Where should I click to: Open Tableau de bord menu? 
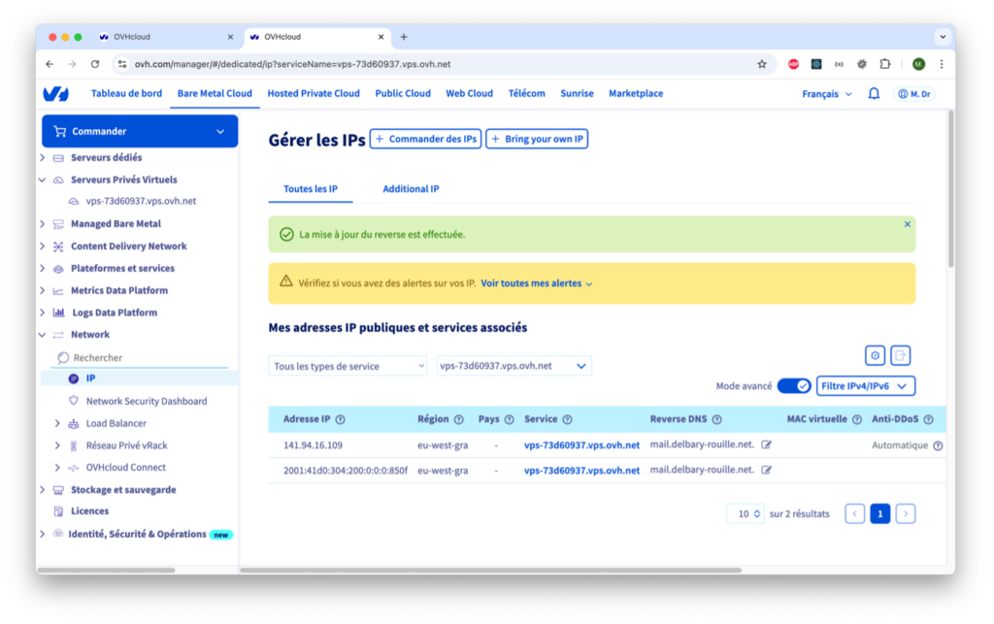126,93
